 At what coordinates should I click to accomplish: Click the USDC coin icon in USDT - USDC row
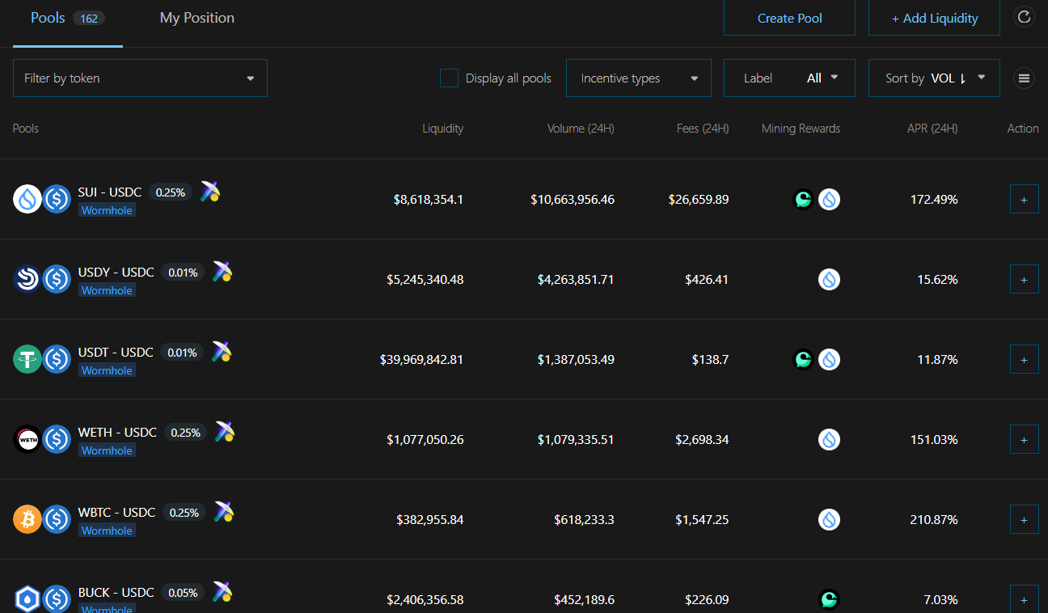pos(57,359)
